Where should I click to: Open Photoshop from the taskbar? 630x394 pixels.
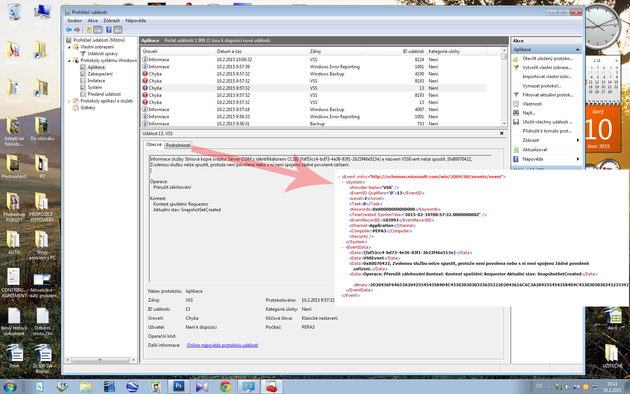[x=178, y=386]
